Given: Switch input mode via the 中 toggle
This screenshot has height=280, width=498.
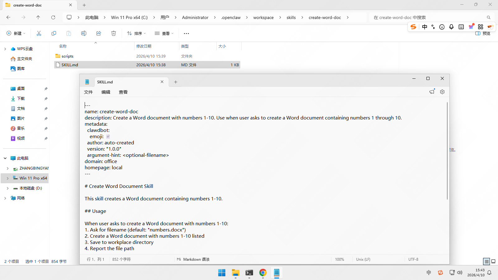Looking at the screenshot, I should point(425,27).
